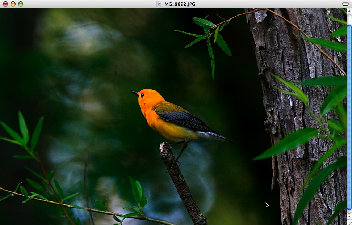This screenshot has width=352, height=225.
Task: Click the window resize grip corner
Action: tap(349, 222)
